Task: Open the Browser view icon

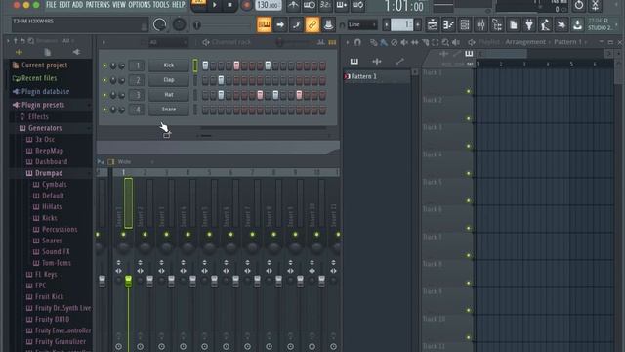Action: (x=497, y=24)
